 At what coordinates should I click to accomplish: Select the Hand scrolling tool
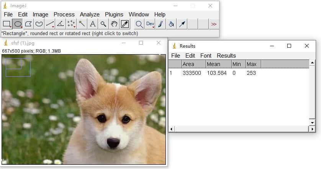coord(114,24)
